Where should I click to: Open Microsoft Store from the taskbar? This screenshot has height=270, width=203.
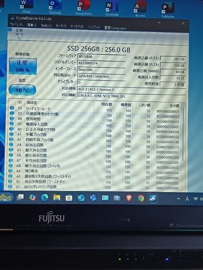click(69, 198)
